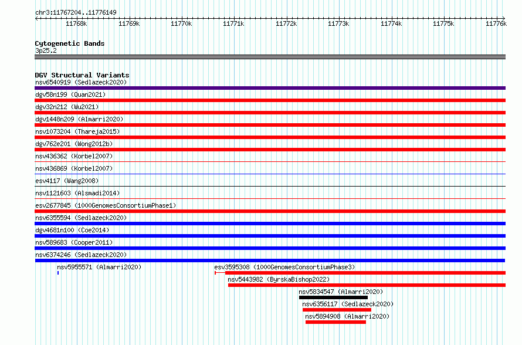Click the red dgv1448n209 variant bar
Screen dimensions: 522x345
point(270,125)
